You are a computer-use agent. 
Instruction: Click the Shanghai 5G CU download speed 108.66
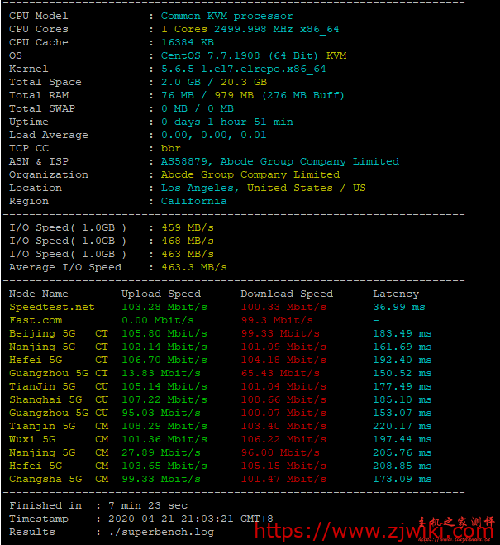tap(283, 399)
